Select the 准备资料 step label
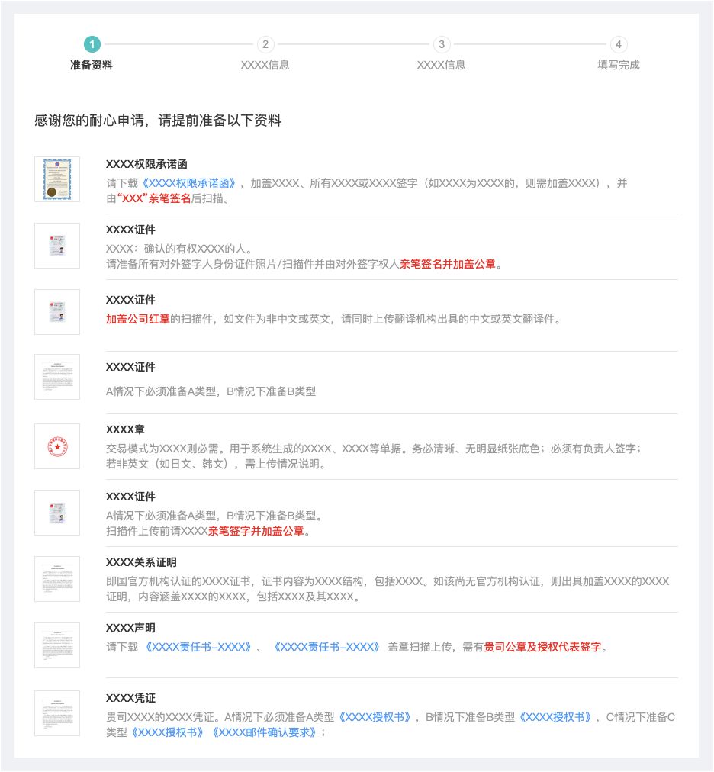This screenshot has height=772, width=714. coord(92,65)
